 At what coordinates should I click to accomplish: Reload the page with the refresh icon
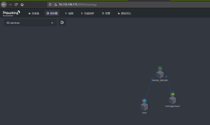(x=16, y=5)
